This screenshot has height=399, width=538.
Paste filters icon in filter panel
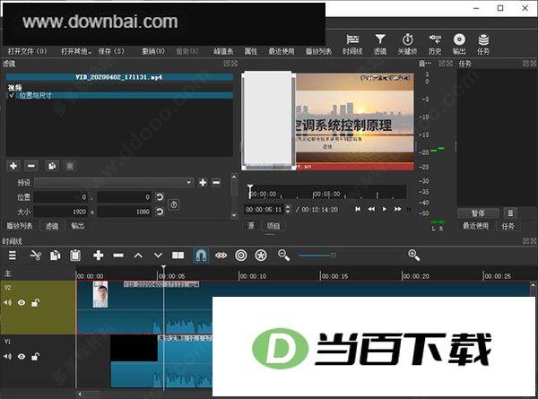click(x=70, y=166)
